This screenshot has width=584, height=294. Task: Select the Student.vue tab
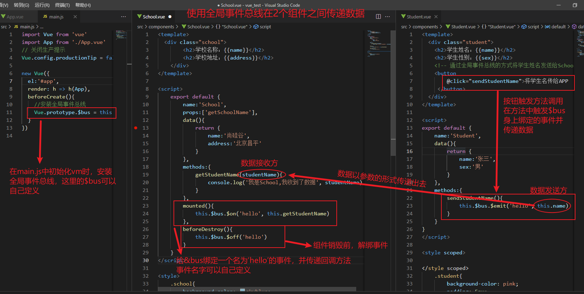pos(419,17)
